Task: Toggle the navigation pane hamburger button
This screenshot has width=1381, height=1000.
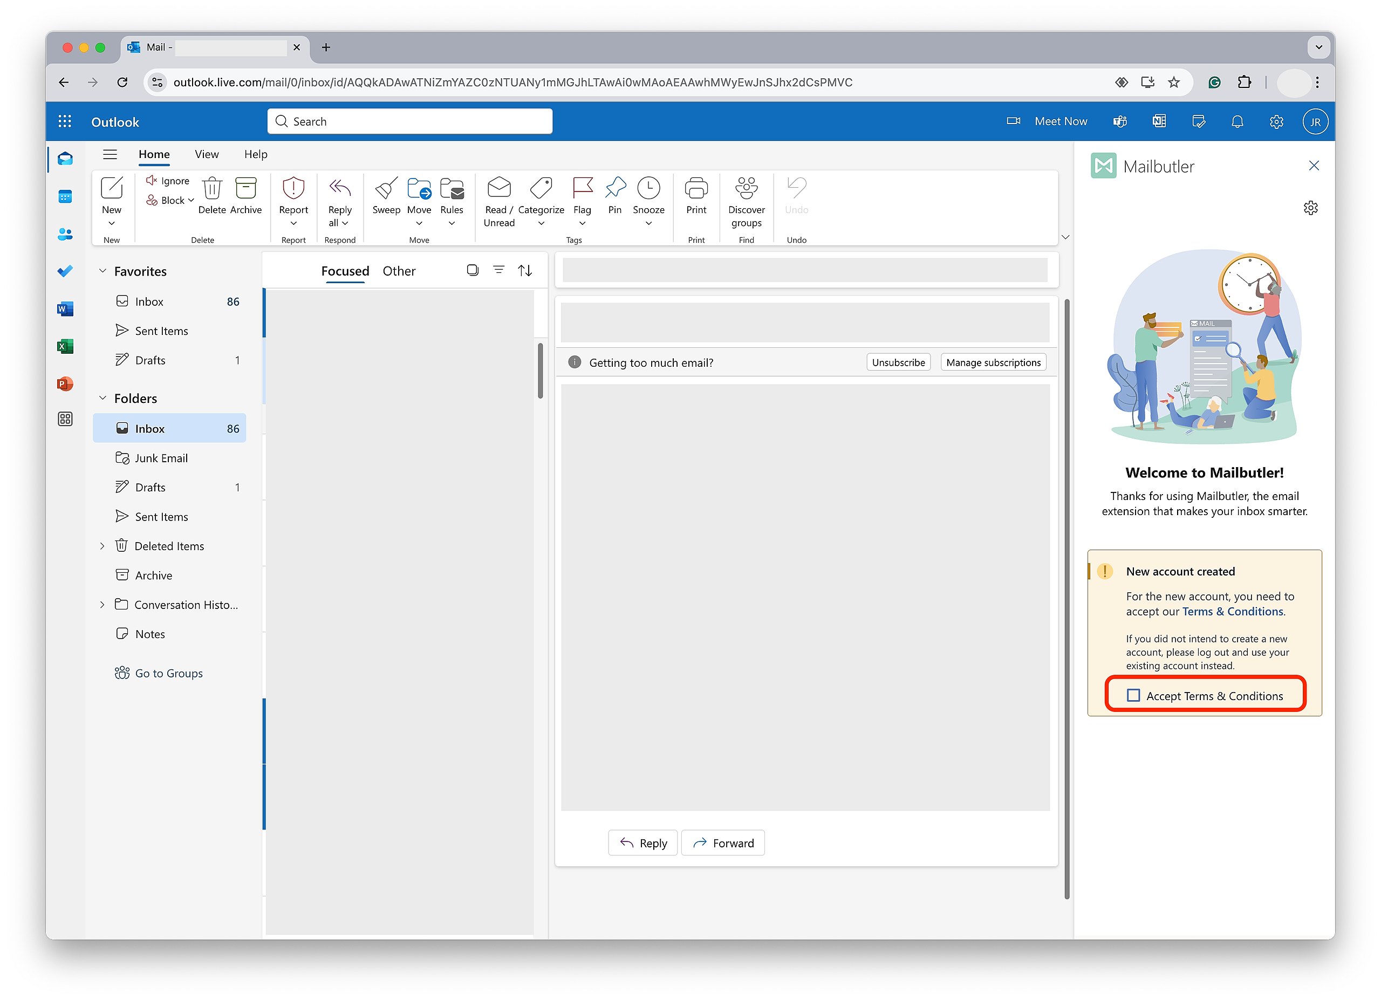Action: [110, 155]
